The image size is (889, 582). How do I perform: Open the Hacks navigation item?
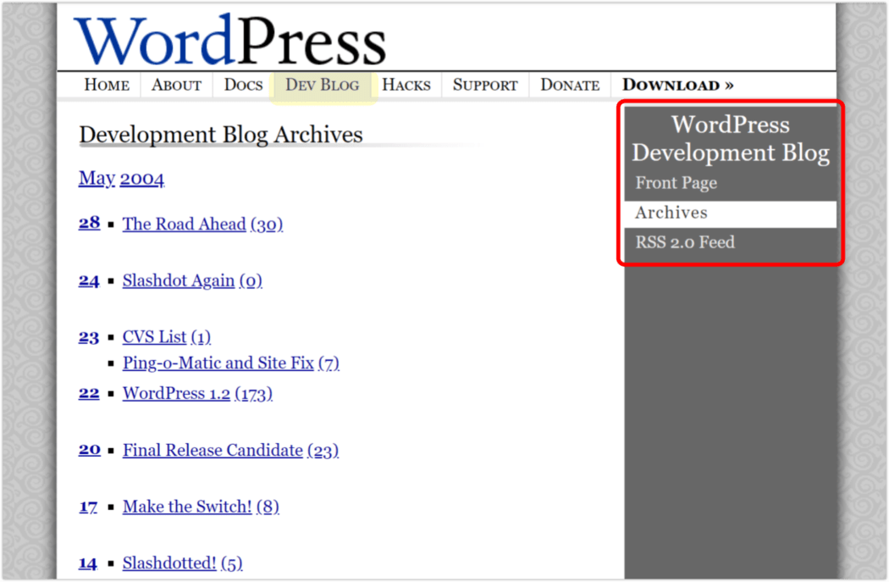(406, 85)
